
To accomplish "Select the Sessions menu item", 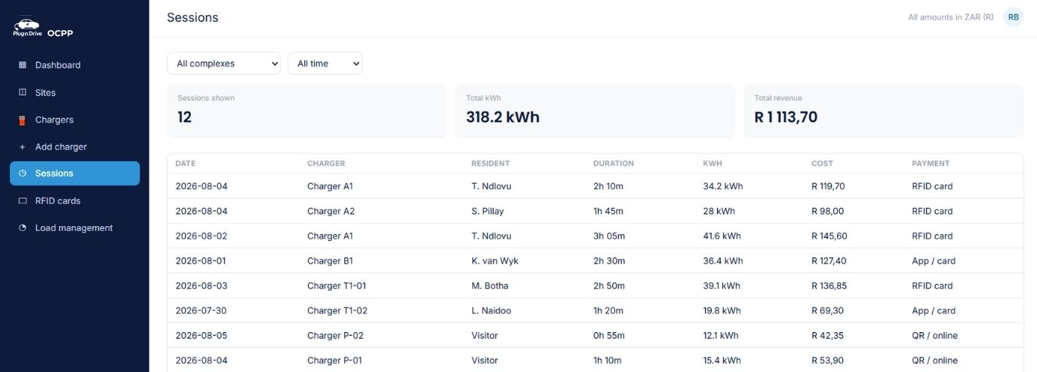I will [x=75, y=173].
